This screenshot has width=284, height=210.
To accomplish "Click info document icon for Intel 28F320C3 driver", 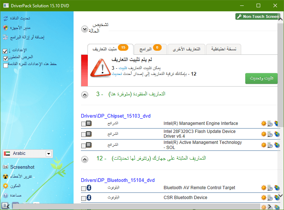I will 270,134.
